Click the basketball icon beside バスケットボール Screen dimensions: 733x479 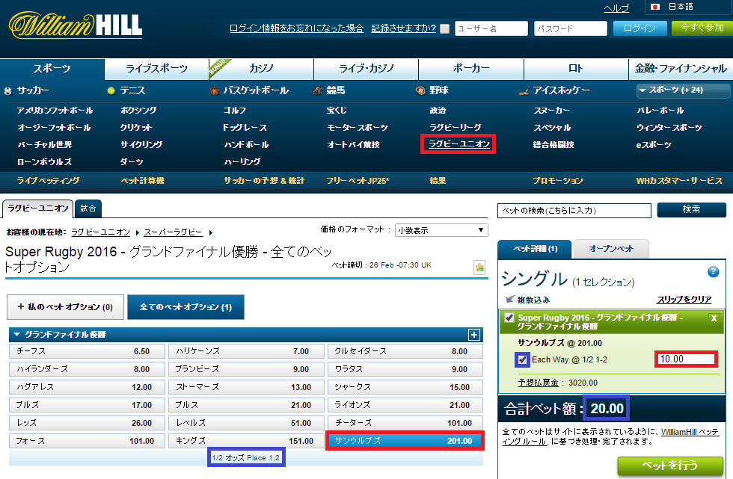[x=214, y=91]
